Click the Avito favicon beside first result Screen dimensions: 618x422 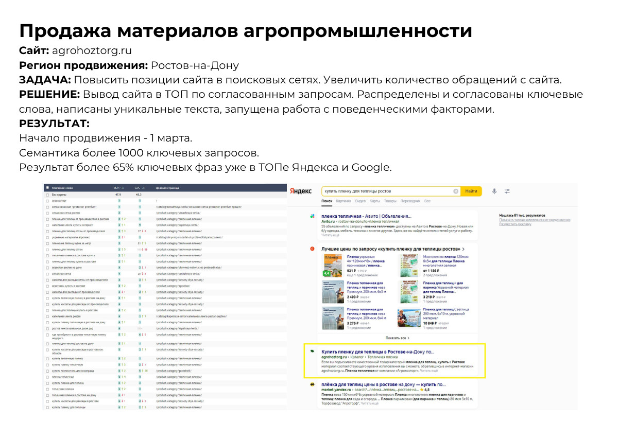click(x=312, y=217)
